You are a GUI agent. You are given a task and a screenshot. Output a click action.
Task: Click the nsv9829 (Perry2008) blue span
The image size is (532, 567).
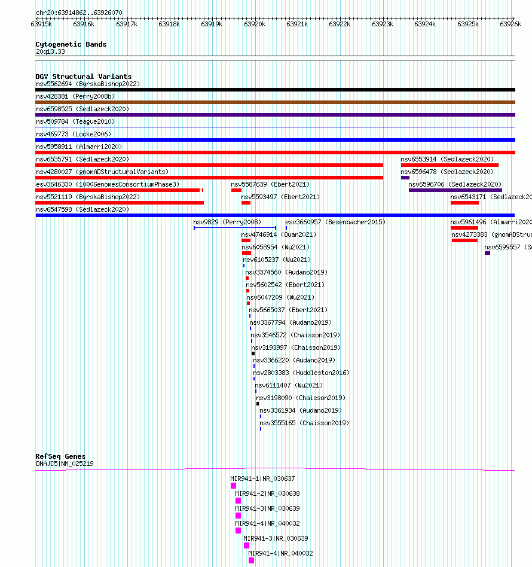(x=235, y=228)
